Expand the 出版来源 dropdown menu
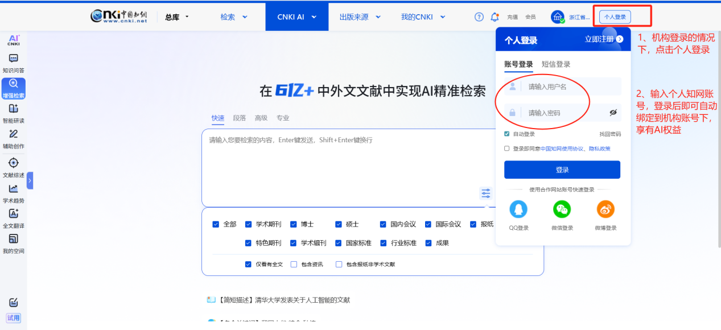Viewport: 721px width, 330px height. pos(360,17)
